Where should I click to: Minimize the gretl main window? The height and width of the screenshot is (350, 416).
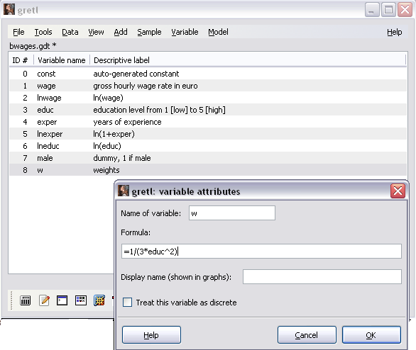click(x=372, y=10)
